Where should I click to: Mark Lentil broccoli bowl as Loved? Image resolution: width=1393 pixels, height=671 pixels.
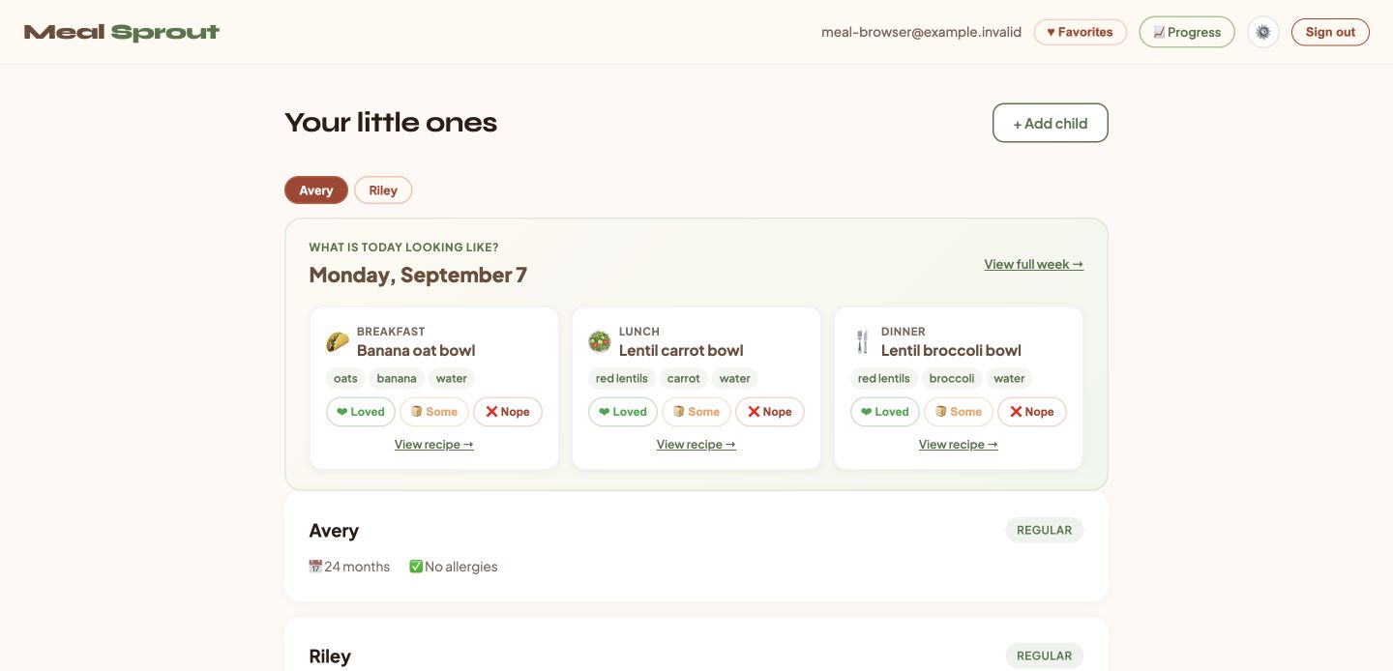(885, 412)
